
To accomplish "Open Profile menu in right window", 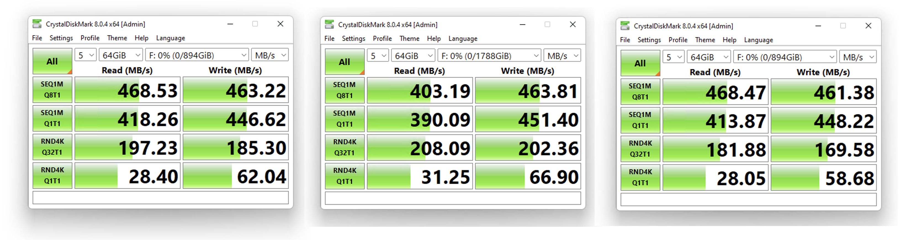I will click(678, 40).
